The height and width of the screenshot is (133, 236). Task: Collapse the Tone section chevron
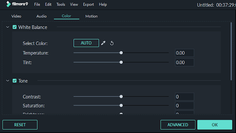[8, 81]
